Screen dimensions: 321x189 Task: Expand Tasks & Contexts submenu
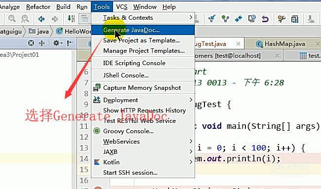point(143,18)
